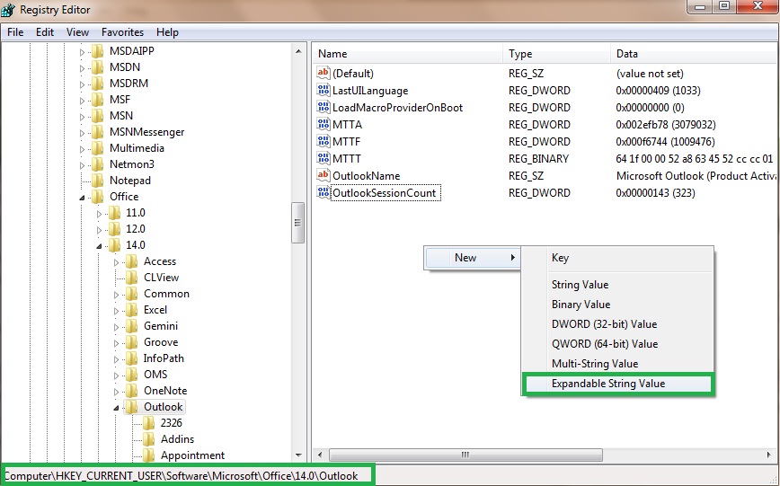
Task: Expand the 12.0 tree node
Action: pos(99,229)
